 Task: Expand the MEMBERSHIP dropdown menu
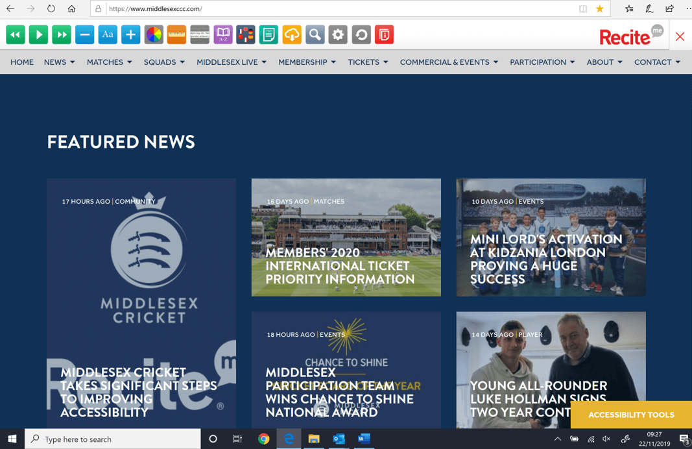[x=307, y=62]
